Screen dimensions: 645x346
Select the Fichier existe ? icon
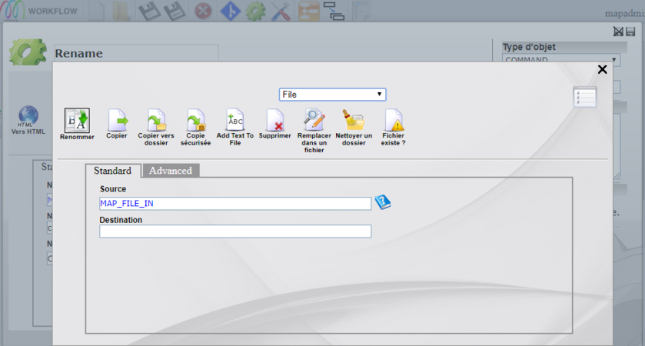point(394,120)
